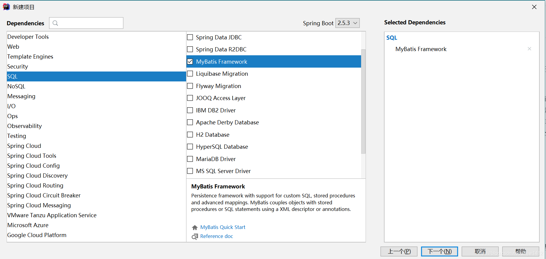The height and width of the screenshot is (259, 546).
Task: Click the IntelliJ IDEA logo in title bar
Action: [6, 7]
